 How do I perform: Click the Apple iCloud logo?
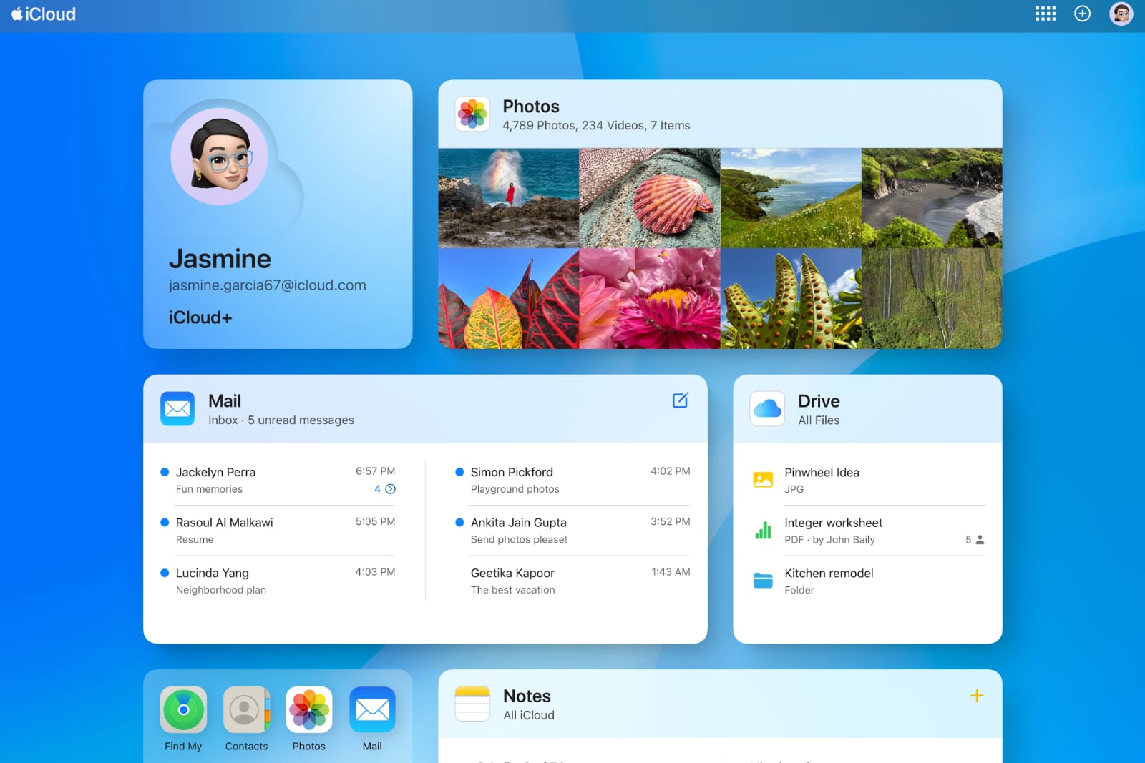tap(44, 14)
